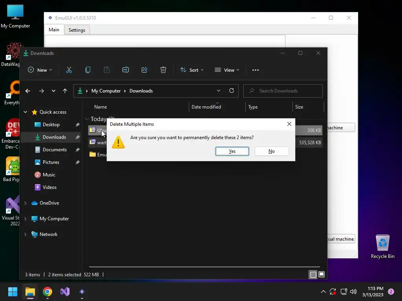Select Network in navigation pane
The width and height of the screenshot is (402, 301).
coord(48,234)
